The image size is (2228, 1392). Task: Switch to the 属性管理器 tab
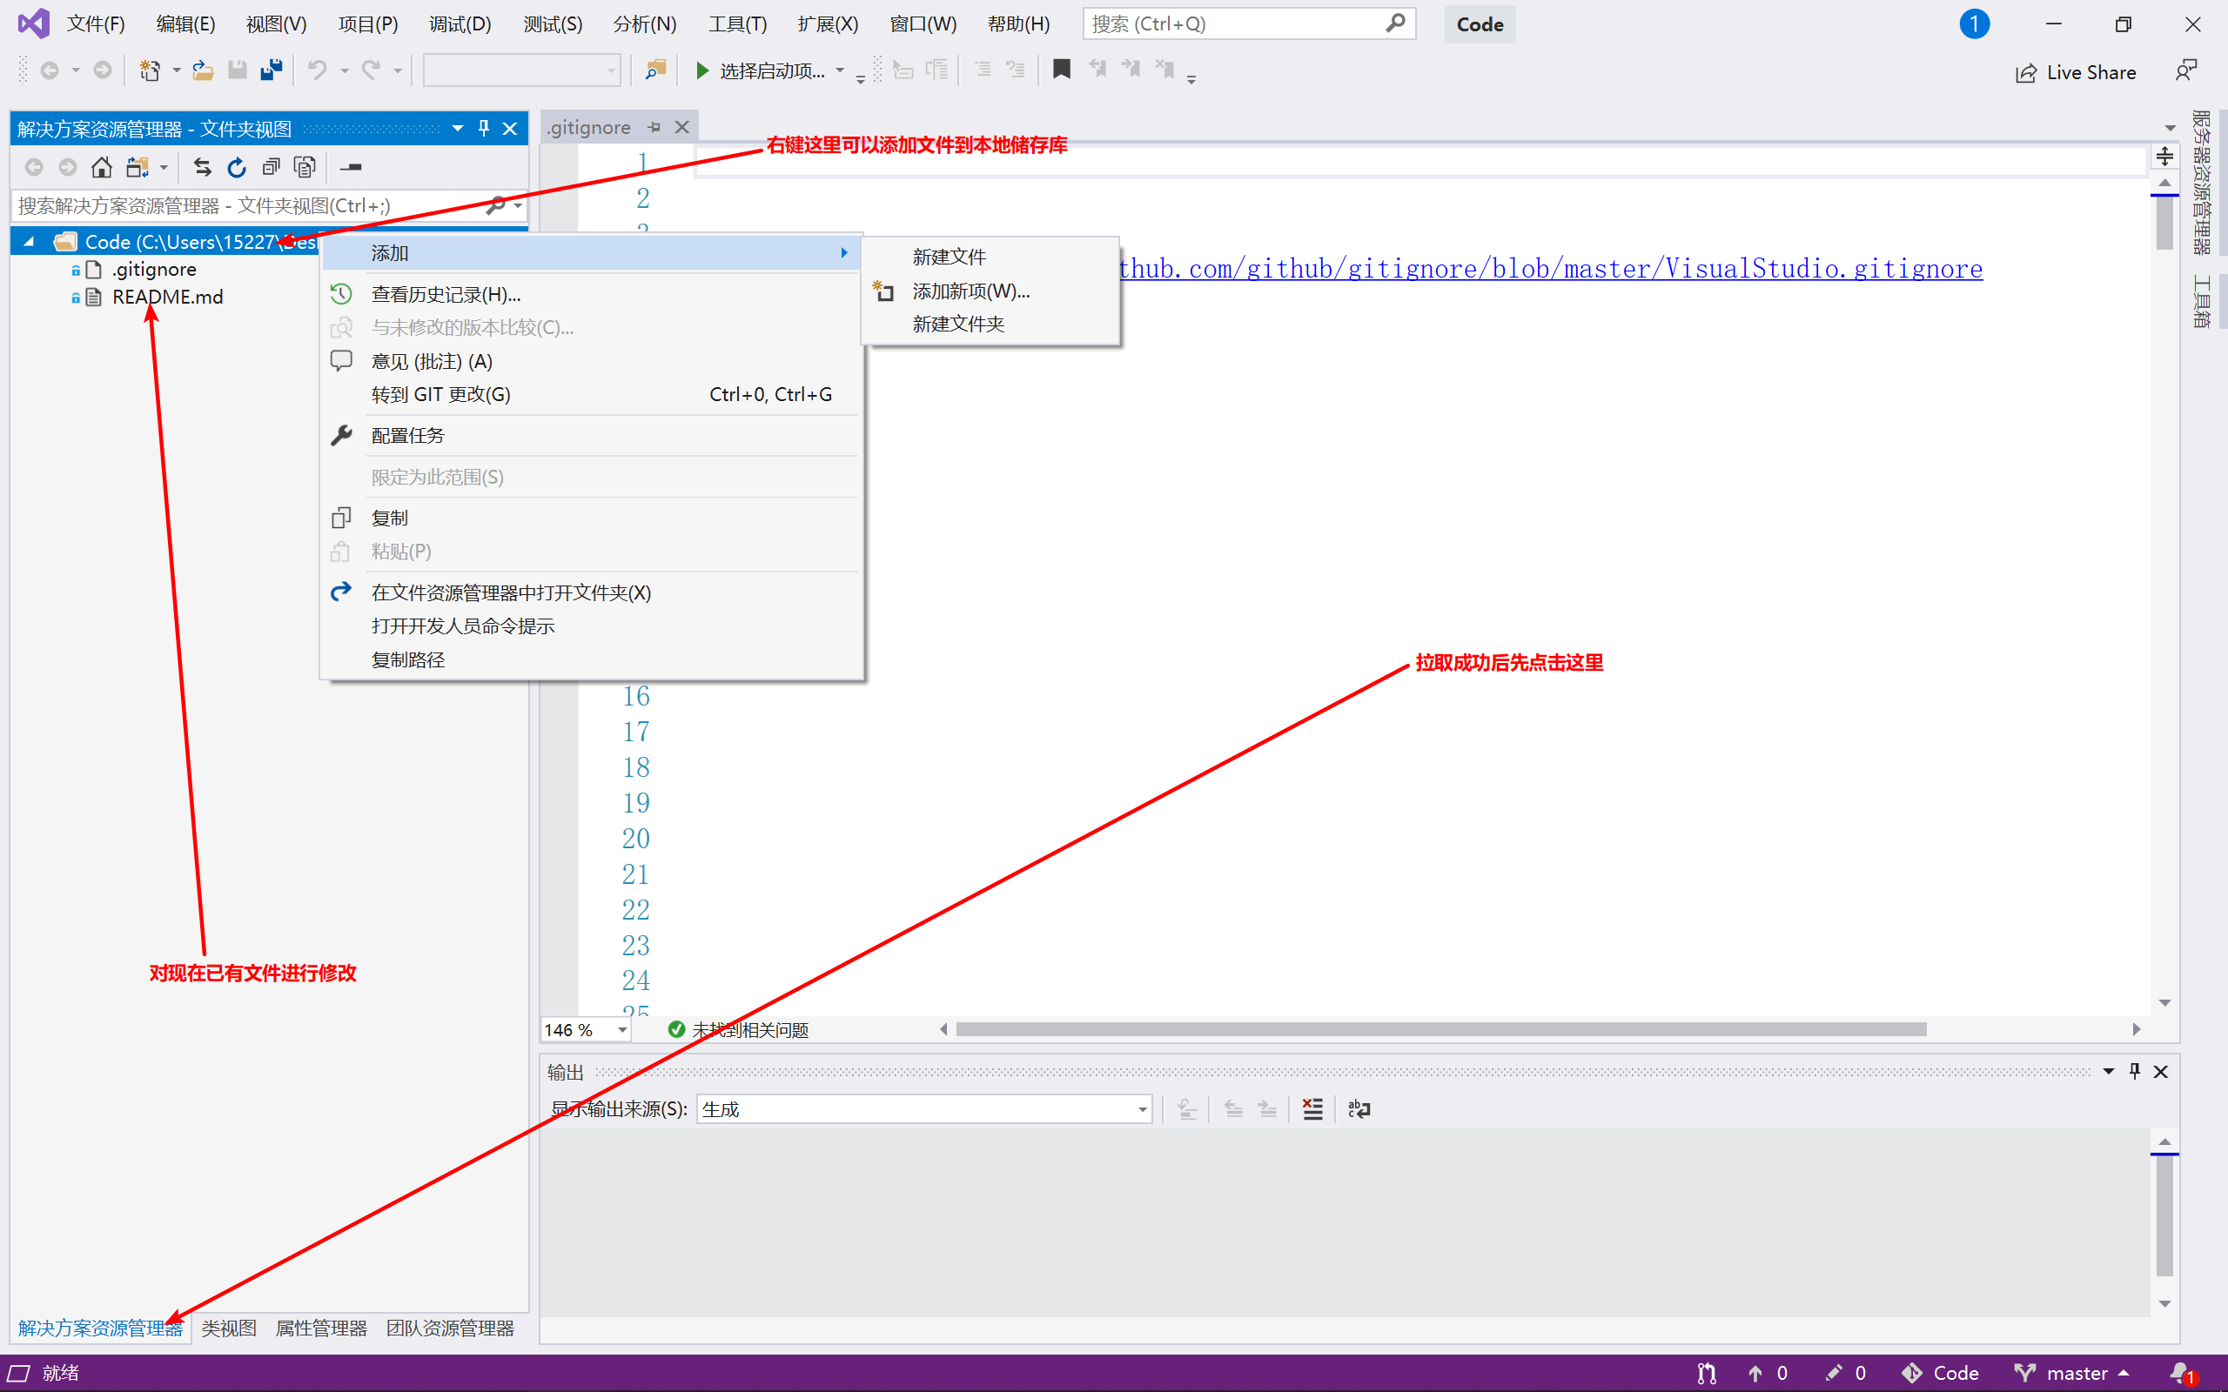tap(321, 1328)
